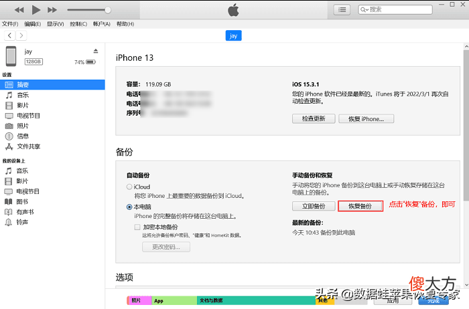The width and height of the screenshot is (469, 309).
Task: Click the iOS 15.3.1 version text
Action: (x=306, y=84)
